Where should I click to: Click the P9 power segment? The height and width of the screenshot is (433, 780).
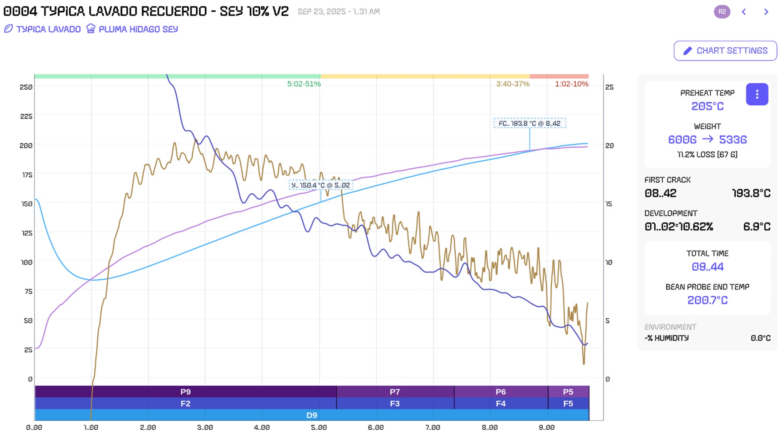point(185,391)
